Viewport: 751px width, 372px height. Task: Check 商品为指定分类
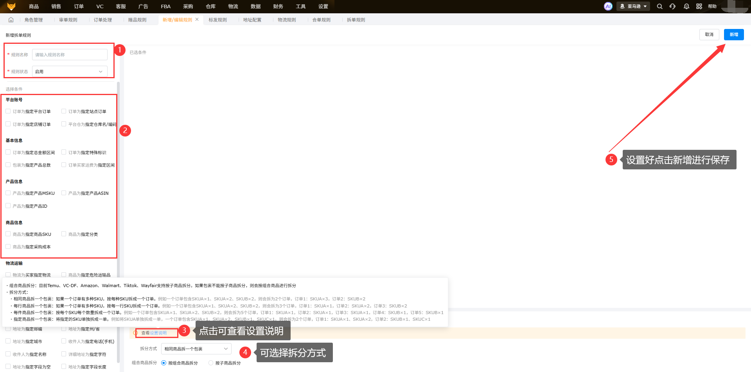click(x=64, y=234)
